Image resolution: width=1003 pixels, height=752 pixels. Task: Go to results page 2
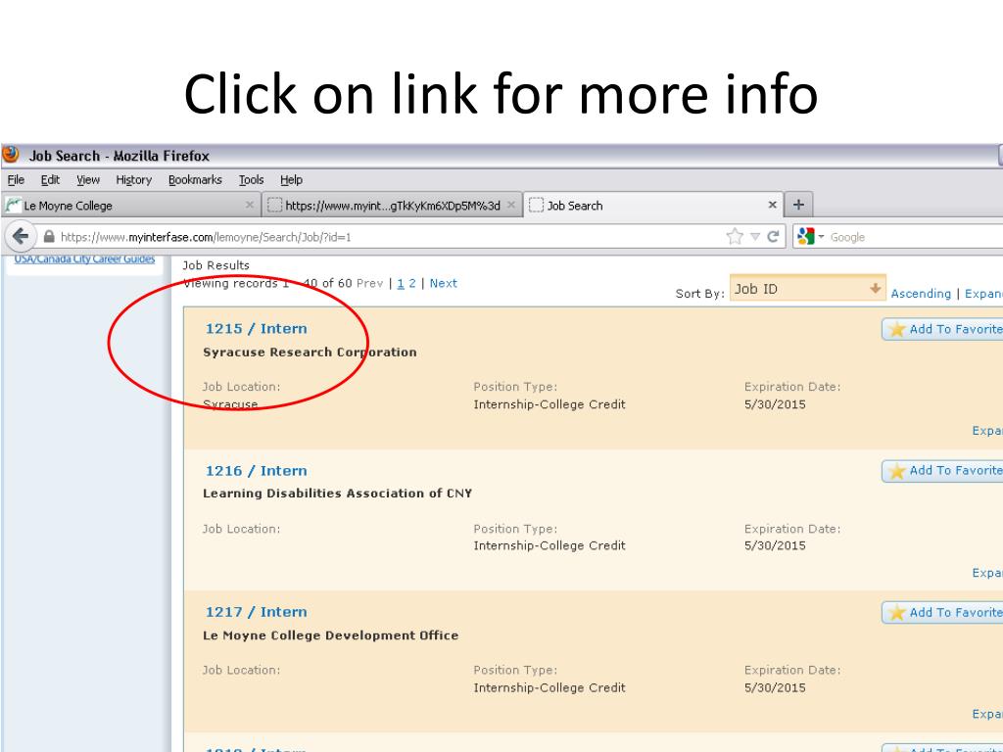click(412, 283)
